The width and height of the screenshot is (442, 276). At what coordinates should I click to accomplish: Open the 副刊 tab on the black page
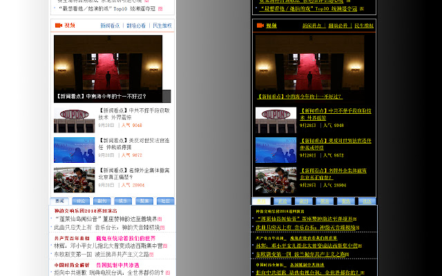[304, 201]
